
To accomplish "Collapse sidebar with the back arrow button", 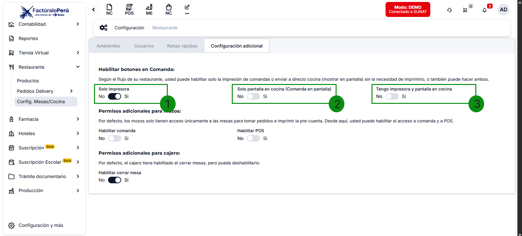I will tap(93, 9).
